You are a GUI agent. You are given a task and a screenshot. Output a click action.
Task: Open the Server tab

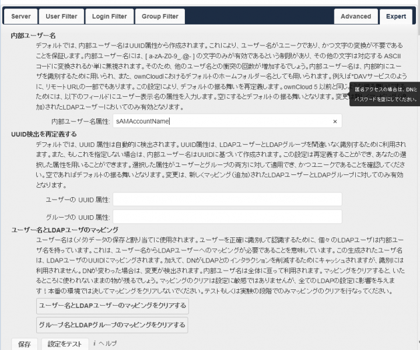21,16
